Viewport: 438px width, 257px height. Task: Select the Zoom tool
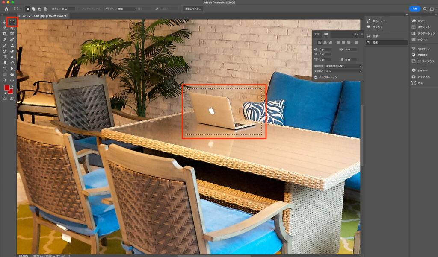(5, 80)
